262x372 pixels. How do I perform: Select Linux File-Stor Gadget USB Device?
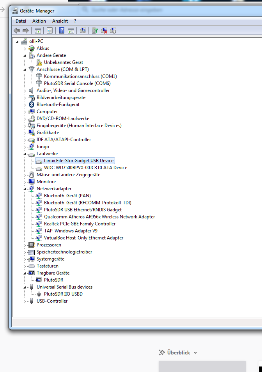coord(79,161)
